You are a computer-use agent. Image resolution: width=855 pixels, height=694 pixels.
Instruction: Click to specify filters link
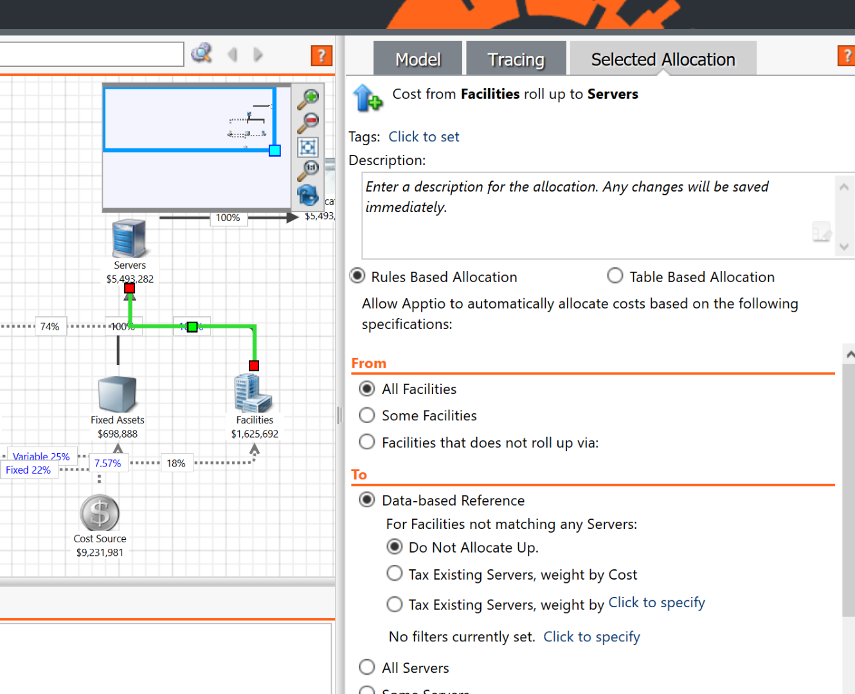(x=591, y=636)
